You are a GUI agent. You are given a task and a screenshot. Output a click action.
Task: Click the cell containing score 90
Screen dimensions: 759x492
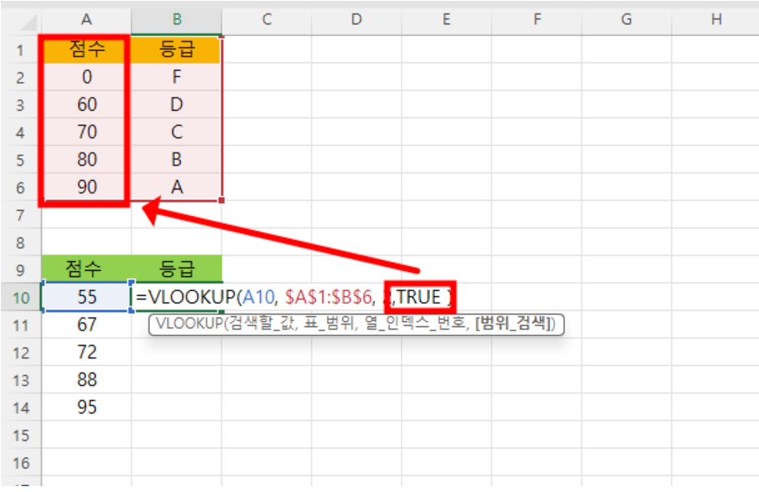coord(87,188)
